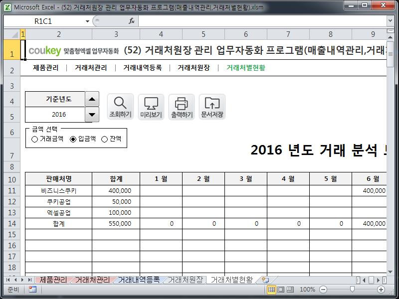Click the fx insert function icon
The image size is (399, 299).
[132, 21]
